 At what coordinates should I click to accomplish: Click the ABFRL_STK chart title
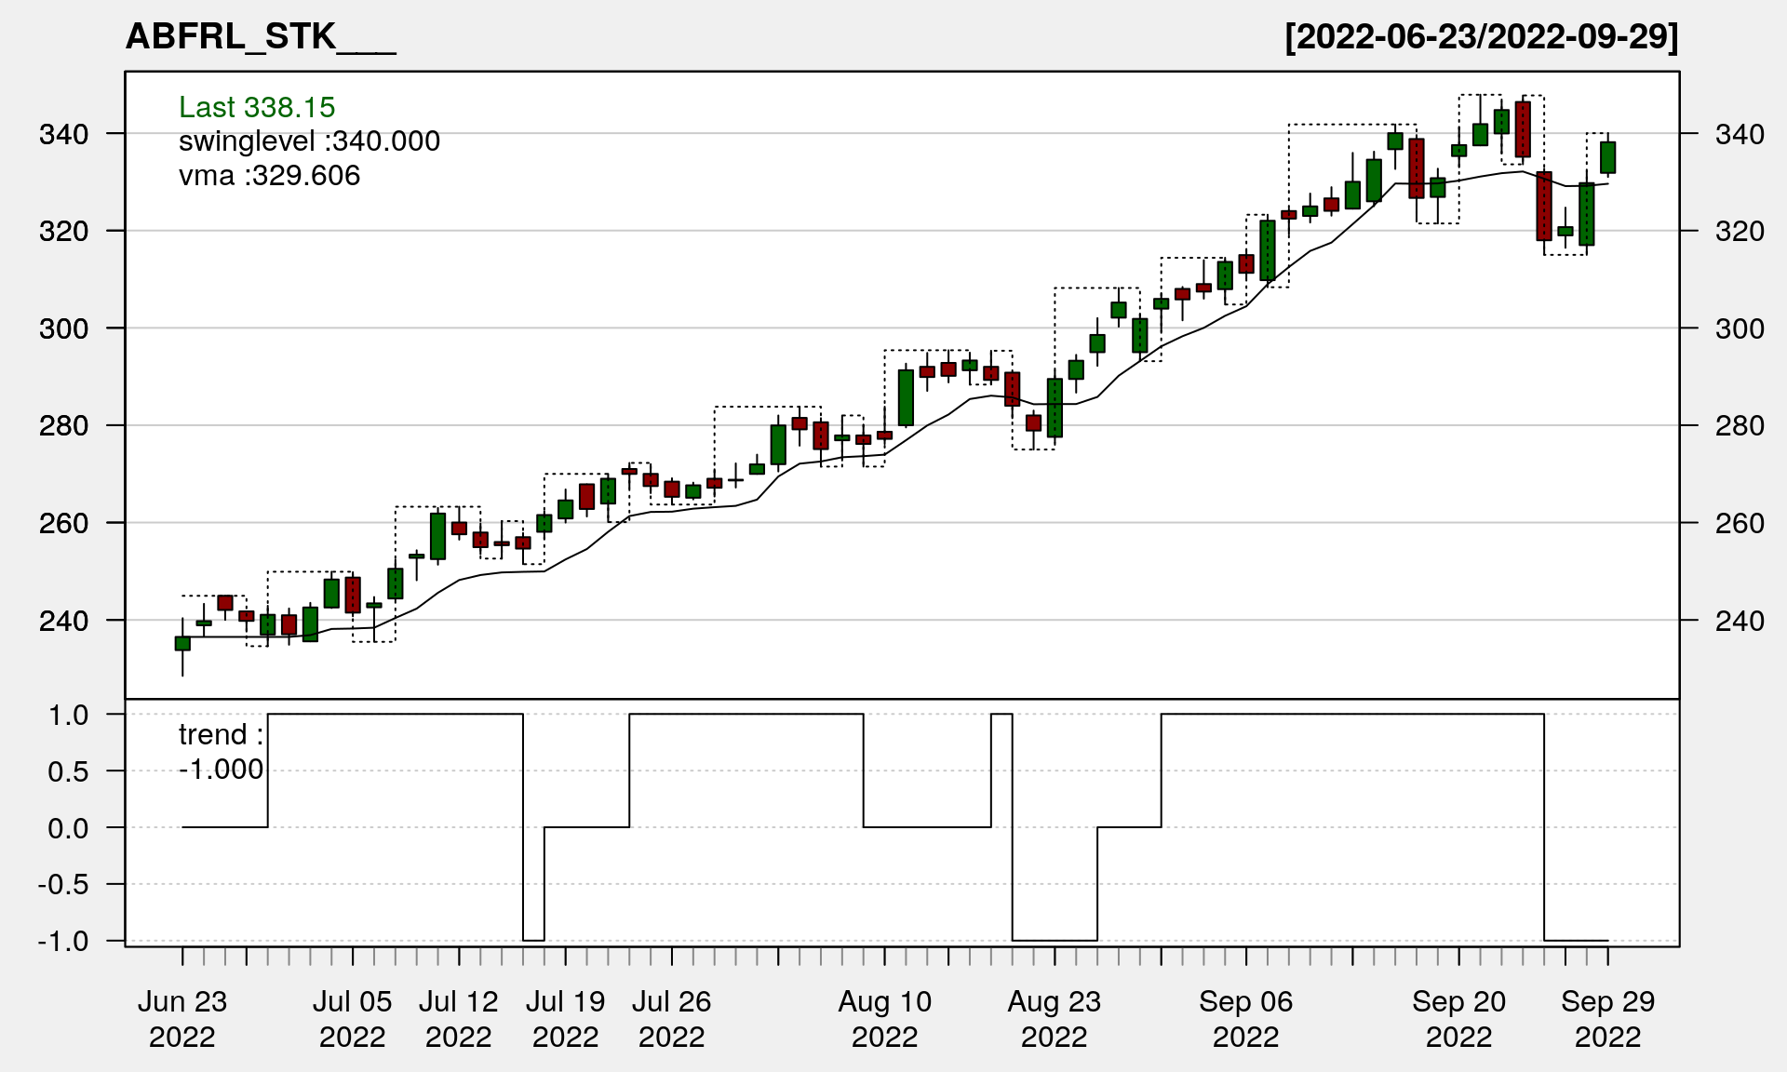click(261, 37)
